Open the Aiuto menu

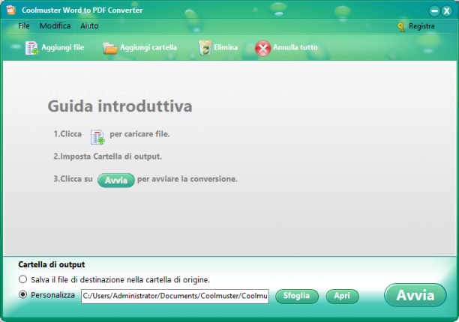pos(89,26)
